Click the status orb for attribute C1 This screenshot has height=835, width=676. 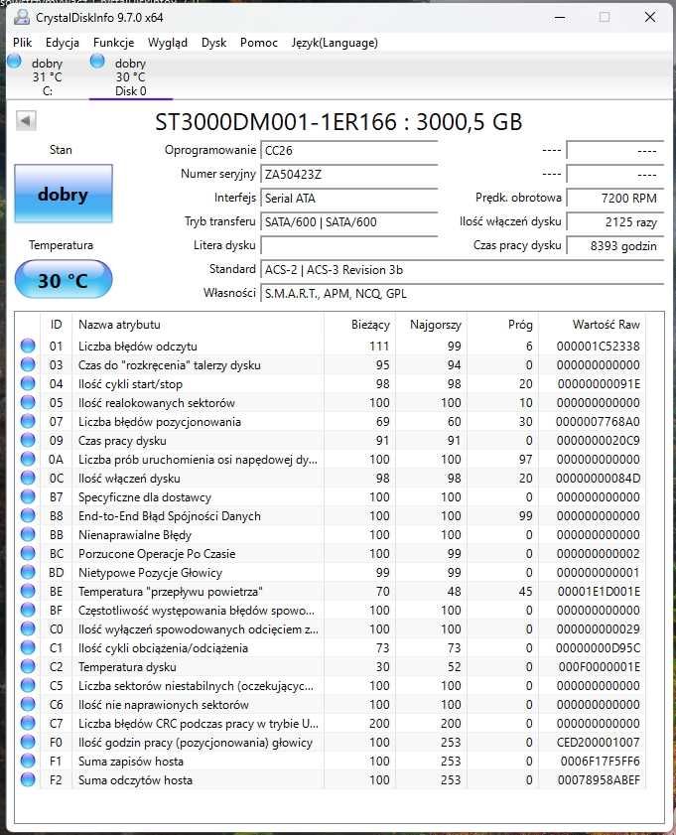[28, 648]
